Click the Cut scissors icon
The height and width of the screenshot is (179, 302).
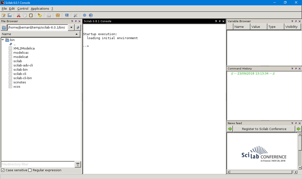[18, 15]
